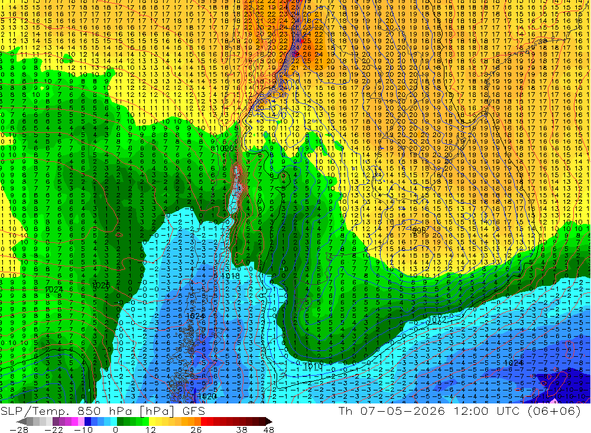Click the -28 value on the legend scale
This screenshot has height=433, width=591.
coord(19,429)
